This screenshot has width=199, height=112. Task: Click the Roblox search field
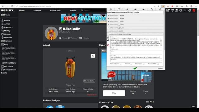click(x=94, y=10)
